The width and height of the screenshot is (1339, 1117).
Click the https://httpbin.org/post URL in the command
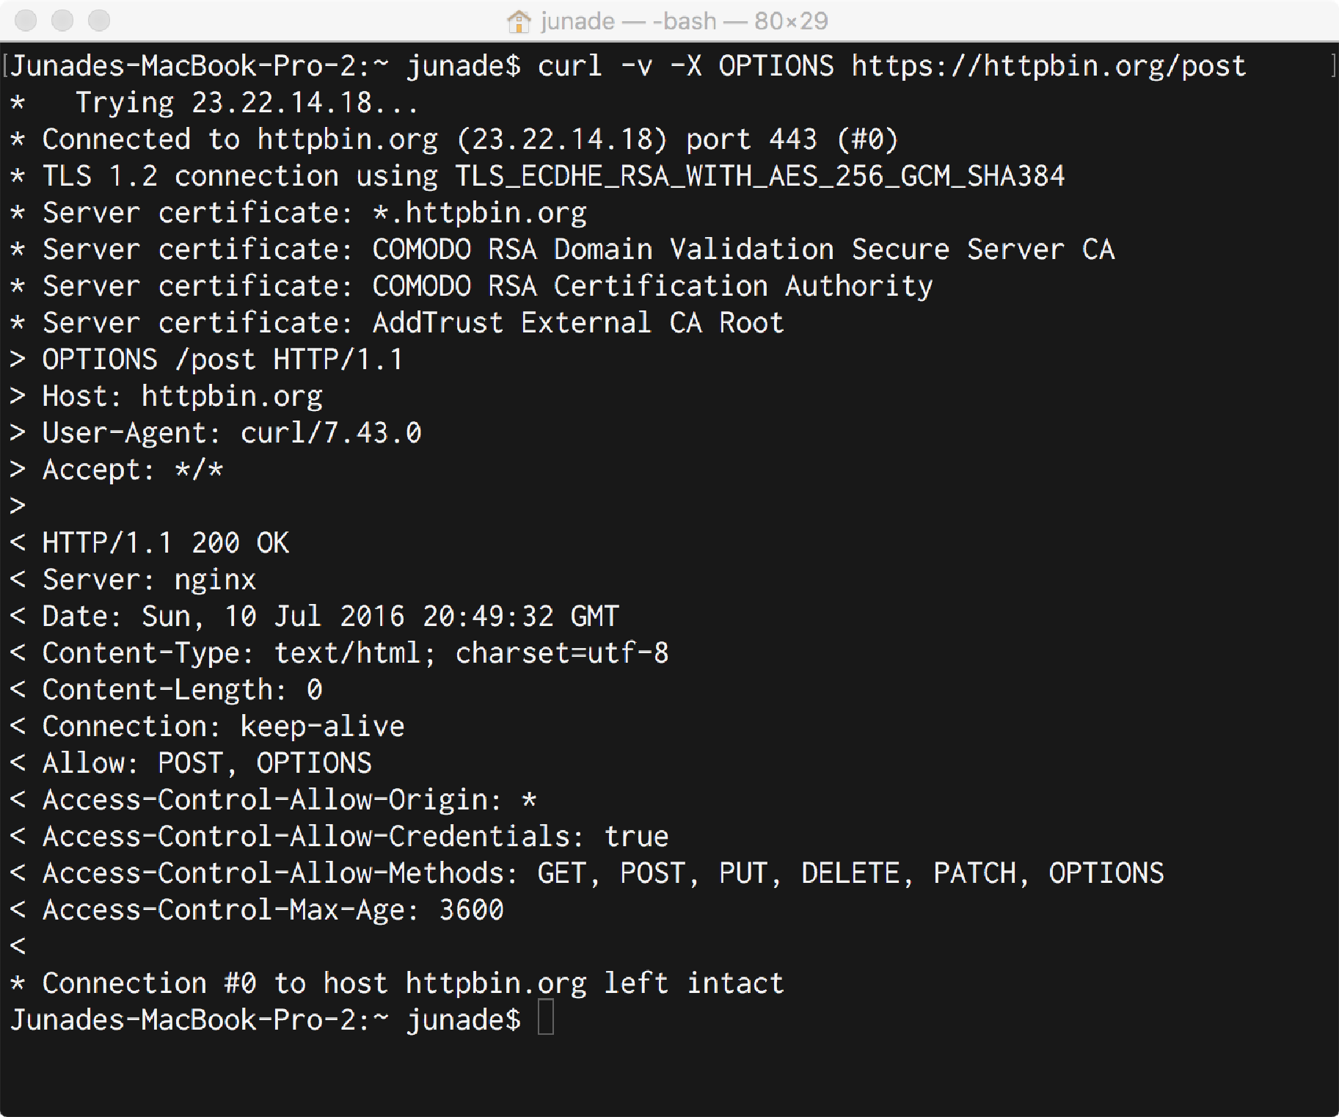click(x=1048, y=66)
